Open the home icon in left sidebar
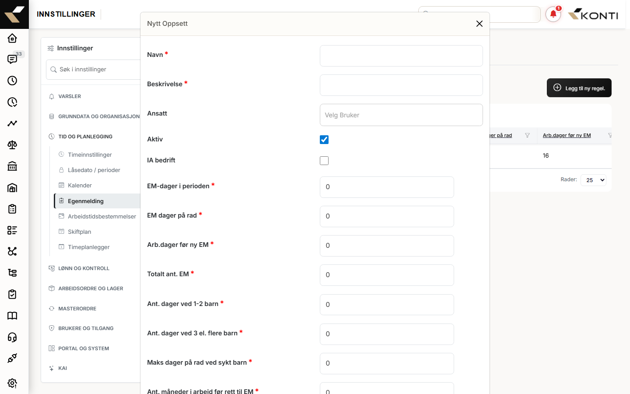The height and width of the screenshot is (394, 630). point(12,38)
